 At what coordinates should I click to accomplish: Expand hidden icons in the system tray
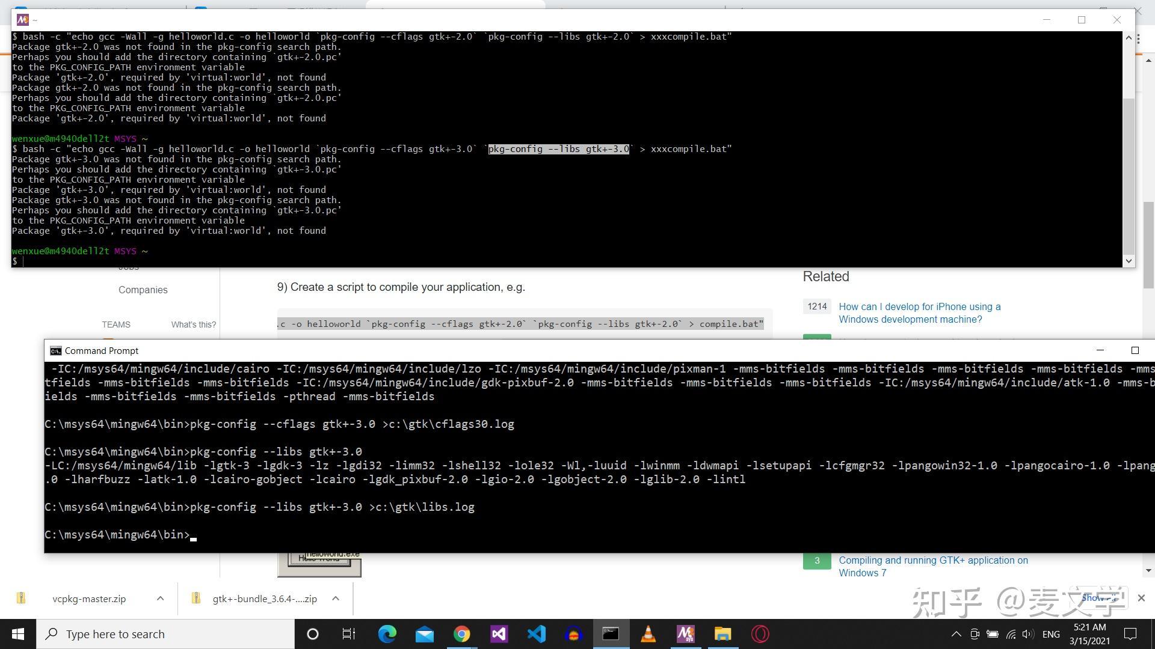click(956, 633)
